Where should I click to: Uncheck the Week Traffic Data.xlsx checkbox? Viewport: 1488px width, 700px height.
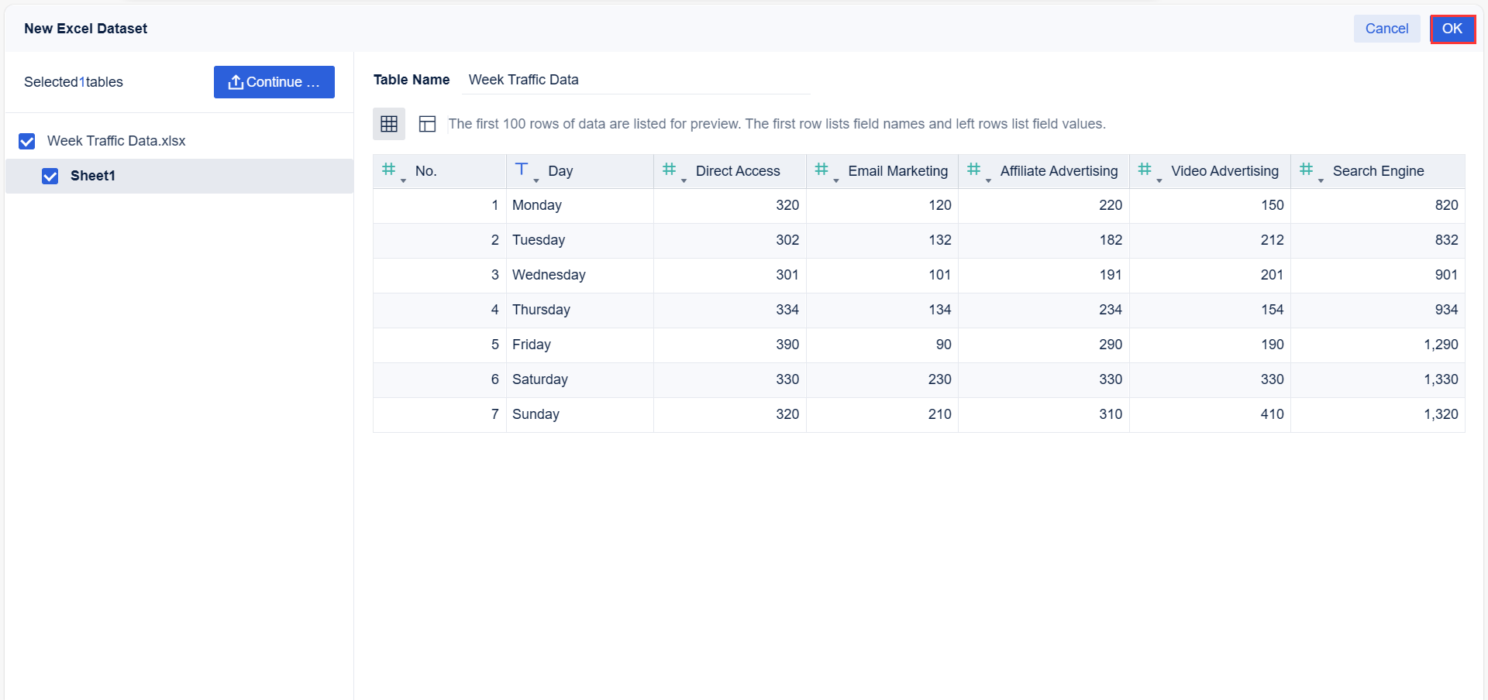(x=27, y=141)
